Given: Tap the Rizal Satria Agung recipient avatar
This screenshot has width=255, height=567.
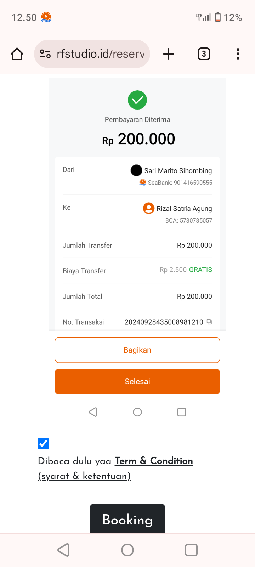Looking at the screenshot, I should [x=149, y=208].
